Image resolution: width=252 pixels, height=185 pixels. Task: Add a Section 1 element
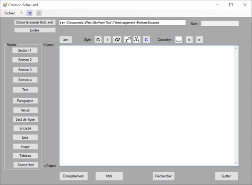[25, 50]
